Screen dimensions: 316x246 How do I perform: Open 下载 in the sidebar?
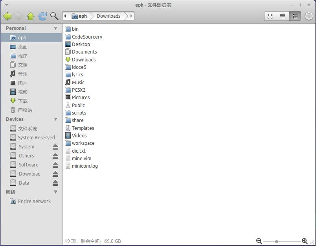click(x=31, y=101)
